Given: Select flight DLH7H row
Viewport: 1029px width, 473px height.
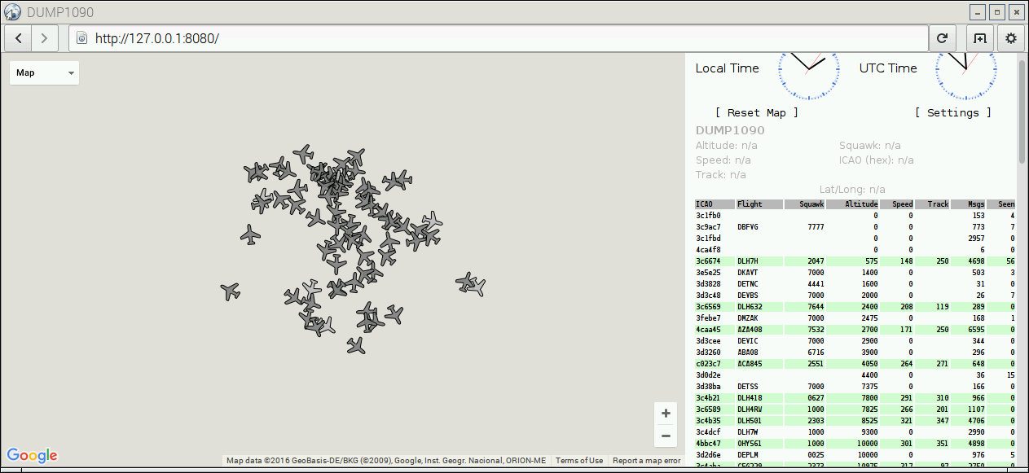Looking at the screenshot, I should click(x=855, y=261).
